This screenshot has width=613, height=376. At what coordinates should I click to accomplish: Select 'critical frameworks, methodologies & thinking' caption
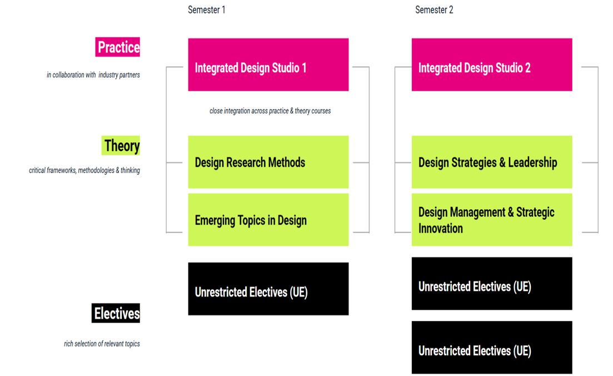click(x=84, y=170)
